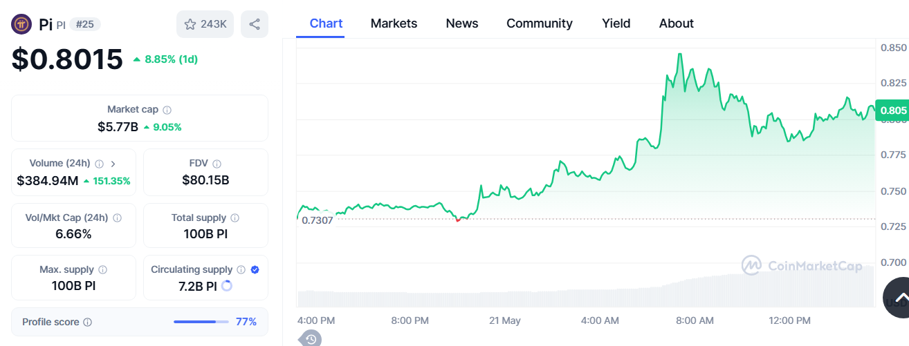Click the Profile score progress bar
Screen dimensions: 909x346
[x=201, y=322]
